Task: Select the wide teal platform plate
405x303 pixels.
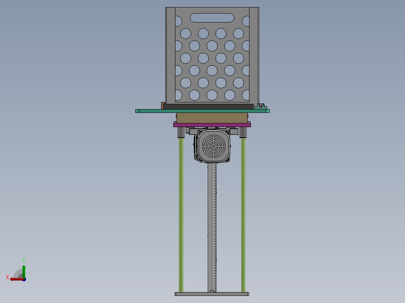Action: pyautogui.click(x=202, y=111)
